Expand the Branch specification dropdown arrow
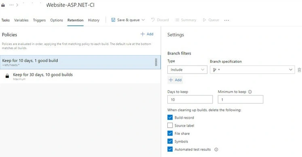The image size is (302, 157). click(291, 70)
